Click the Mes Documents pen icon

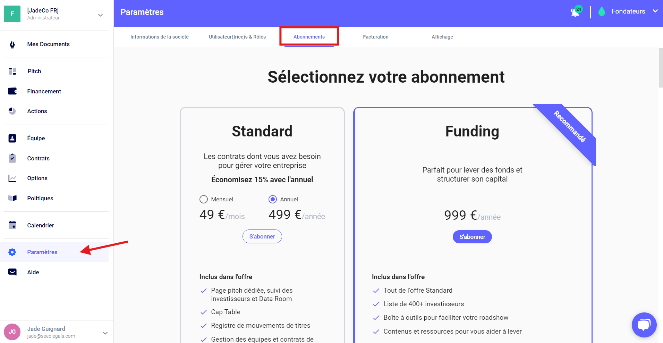(x=12, y=44)
